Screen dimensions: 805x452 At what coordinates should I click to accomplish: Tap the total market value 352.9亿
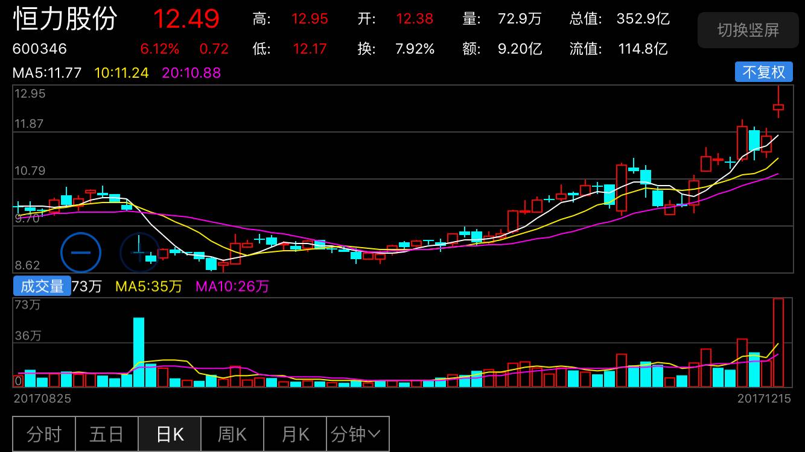pos(643,19)
